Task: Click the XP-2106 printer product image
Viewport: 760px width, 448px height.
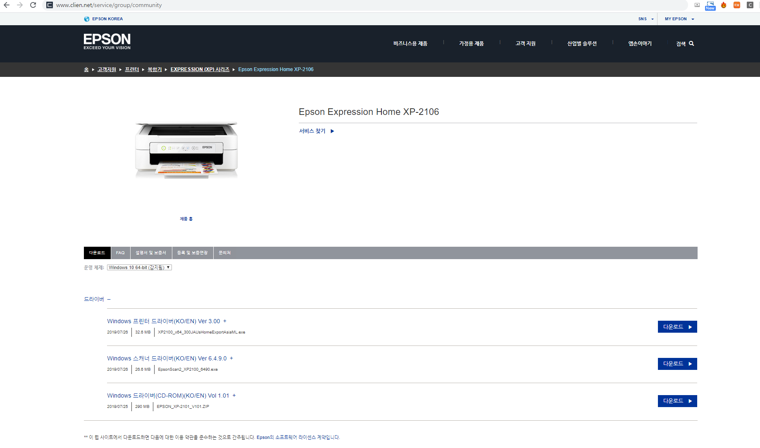Action: pyautogui.click(x=186, y=150)
